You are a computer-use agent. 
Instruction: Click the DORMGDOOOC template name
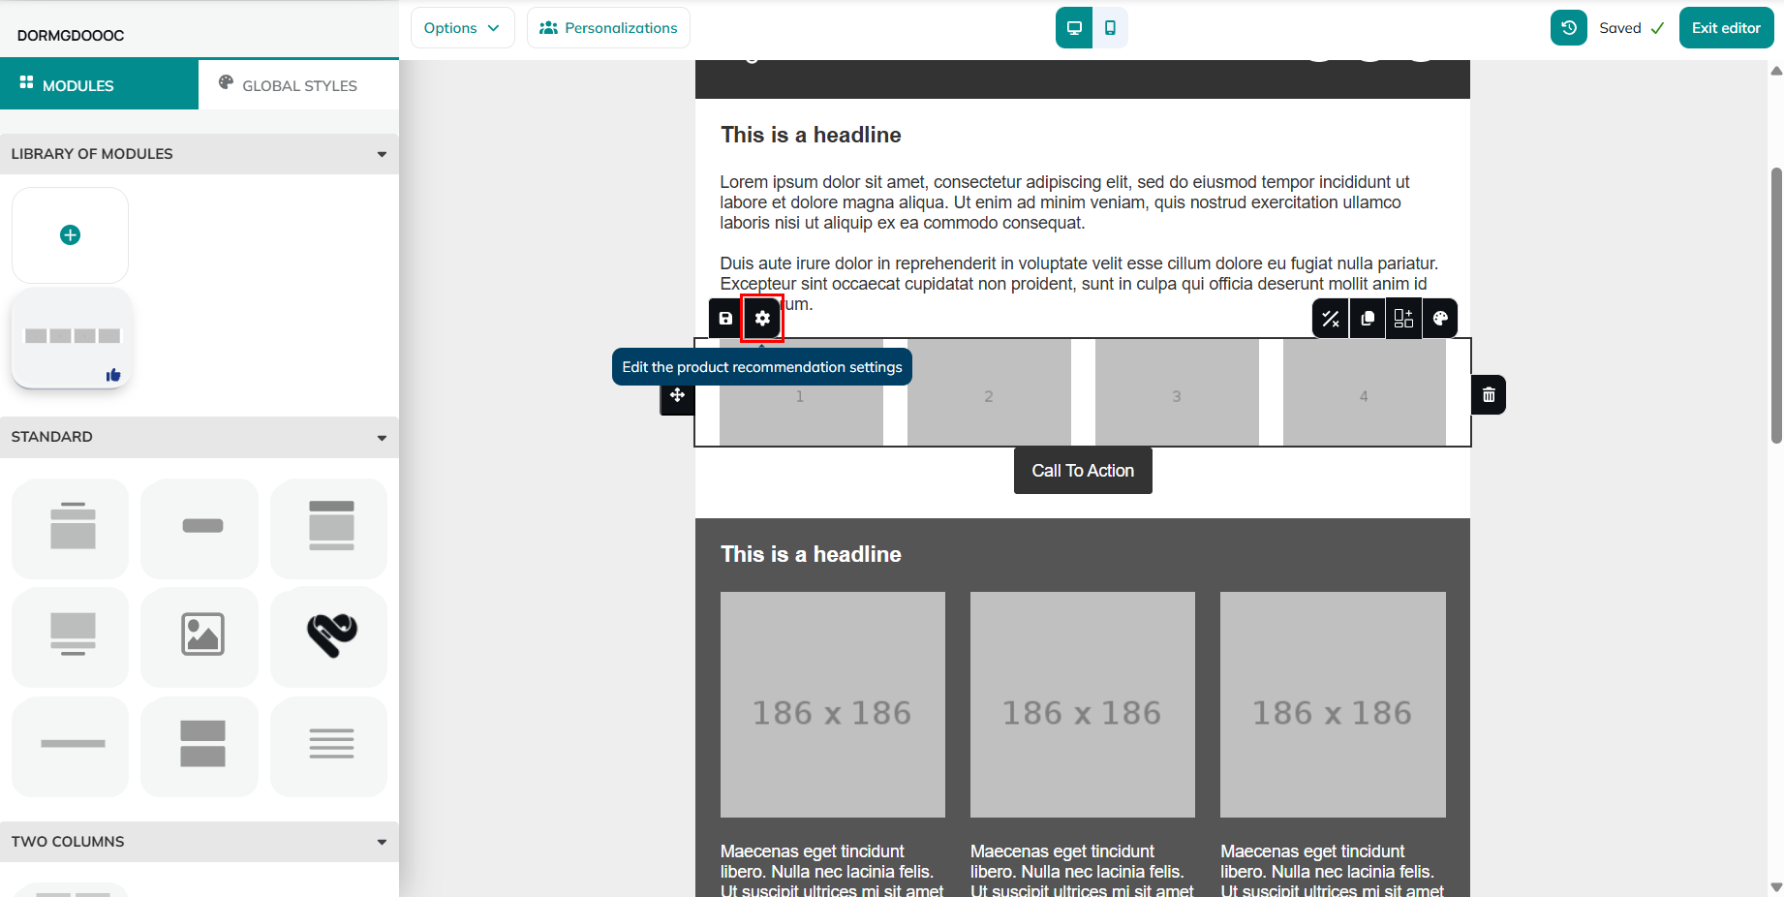pos(71,36)
